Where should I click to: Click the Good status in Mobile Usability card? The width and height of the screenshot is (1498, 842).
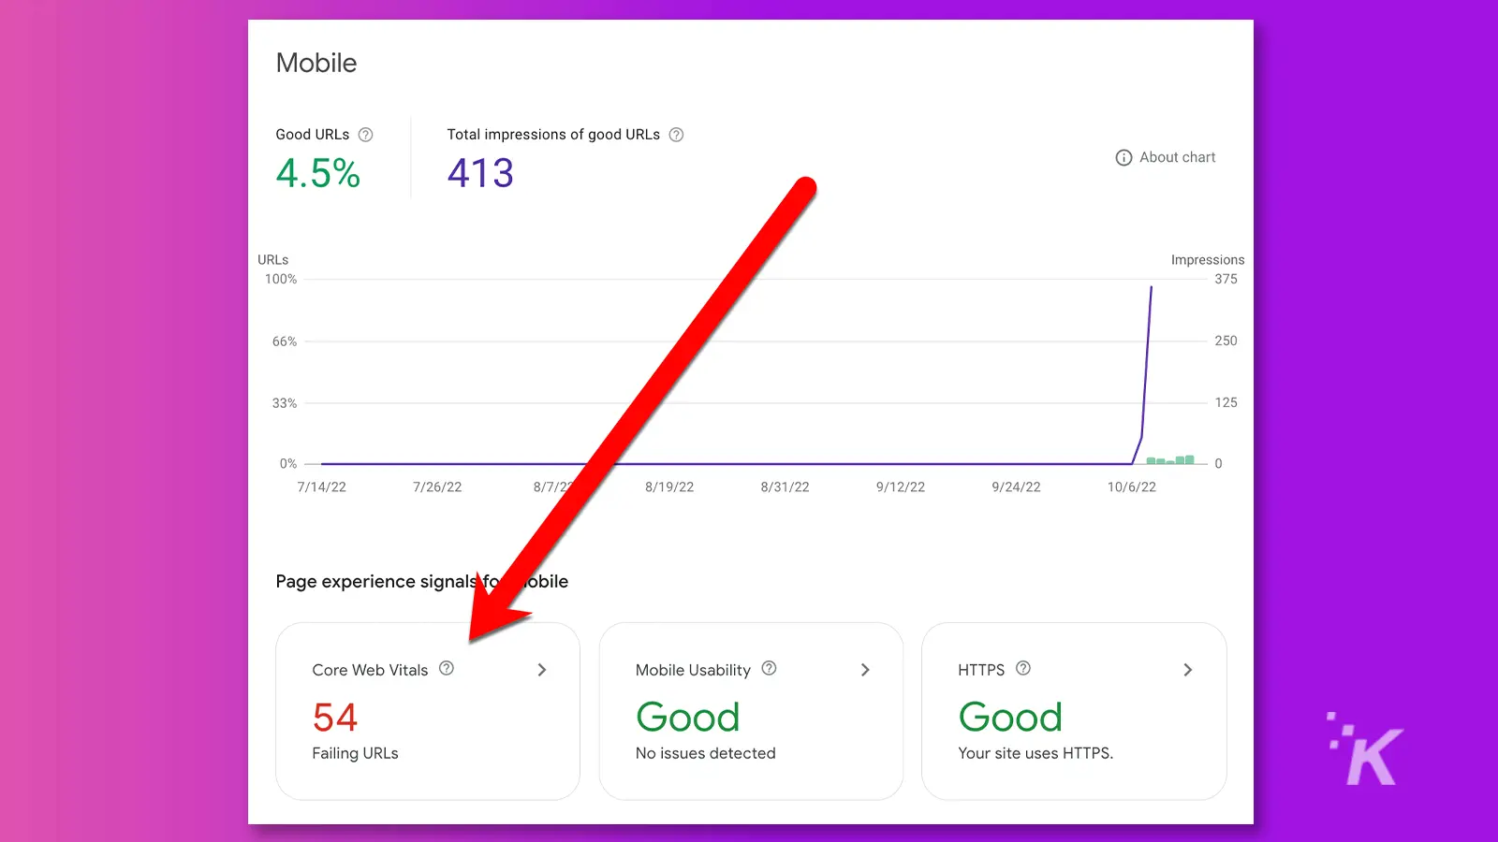coord(688,718)
